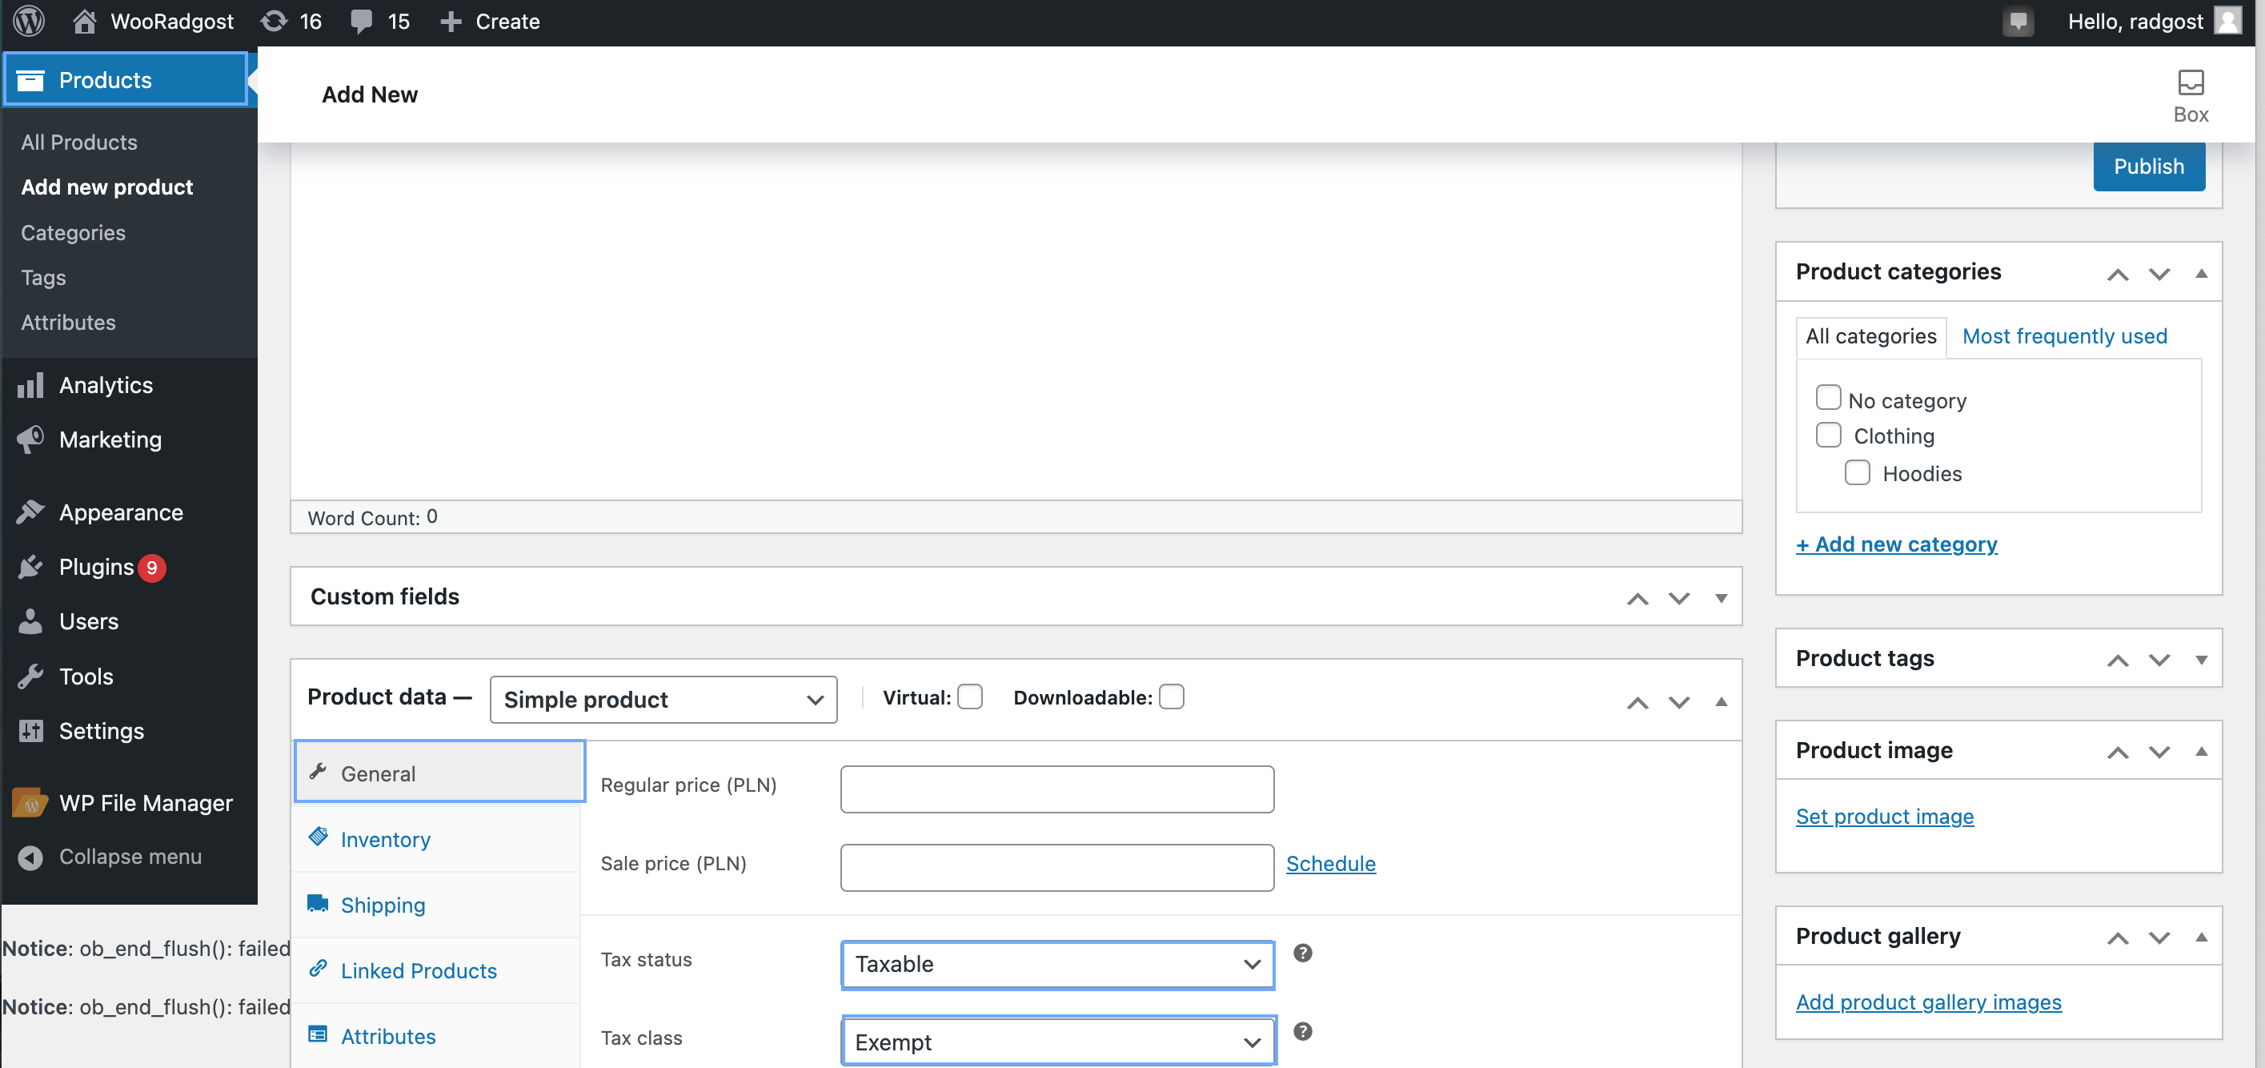This screenshot has height=1068, width=2265.
Task: Click the Regular price input field
Action: tap(1057, 789)
